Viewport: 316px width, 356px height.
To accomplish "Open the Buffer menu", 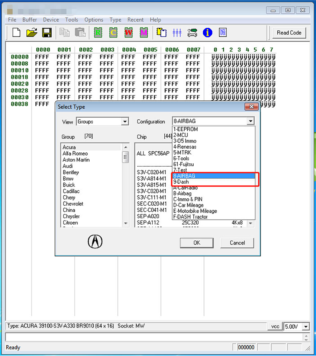I will click(29, 20).
